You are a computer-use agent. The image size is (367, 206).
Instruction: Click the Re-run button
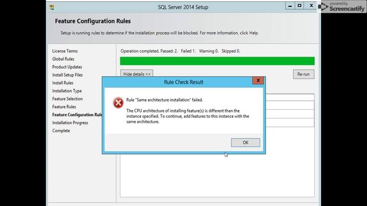point(303,74)
